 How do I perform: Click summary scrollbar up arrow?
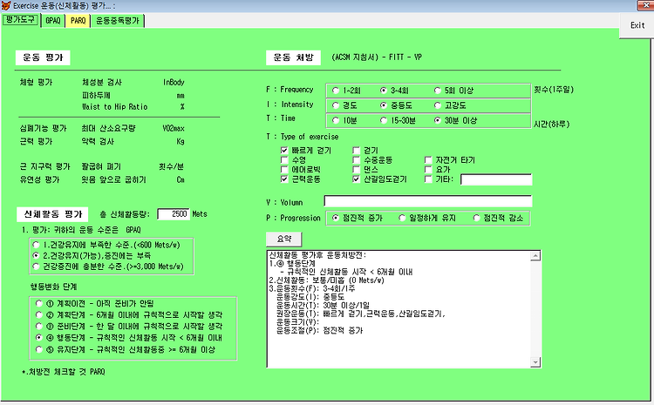(x=535, y=256)
